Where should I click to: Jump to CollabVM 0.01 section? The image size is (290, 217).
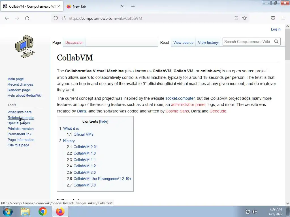[x=86, y=147]
